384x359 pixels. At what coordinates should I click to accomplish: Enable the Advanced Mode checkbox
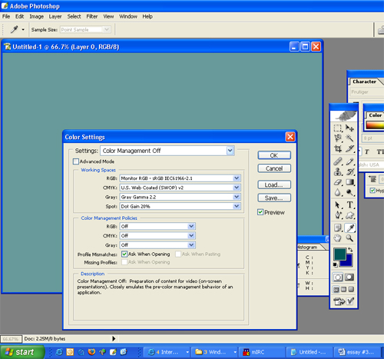[76, 161]
